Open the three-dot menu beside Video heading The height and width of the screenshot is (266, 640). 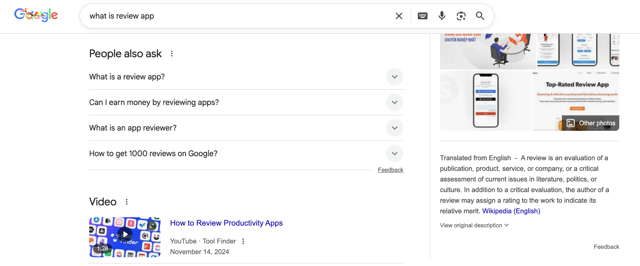tap(127, 202)
